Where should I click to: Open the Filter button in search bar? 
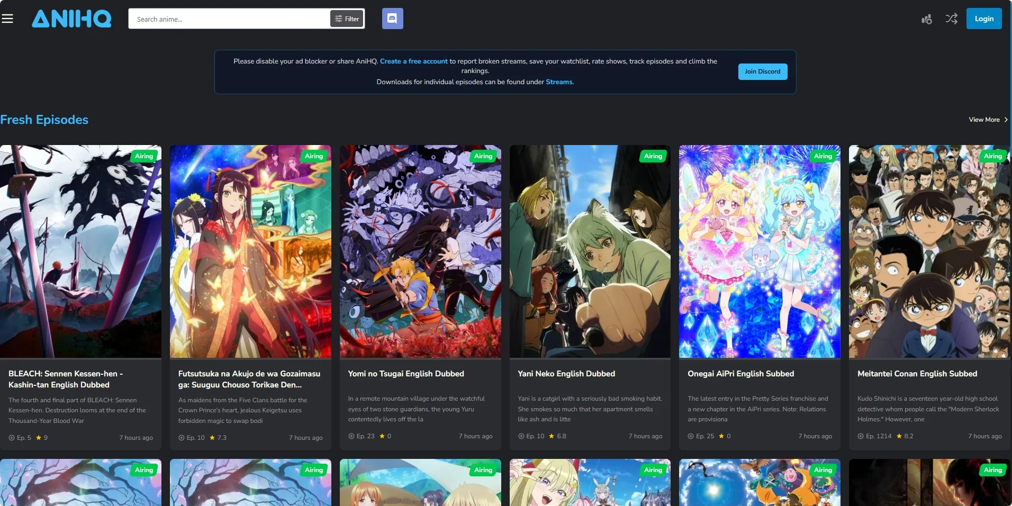(347, 19)
